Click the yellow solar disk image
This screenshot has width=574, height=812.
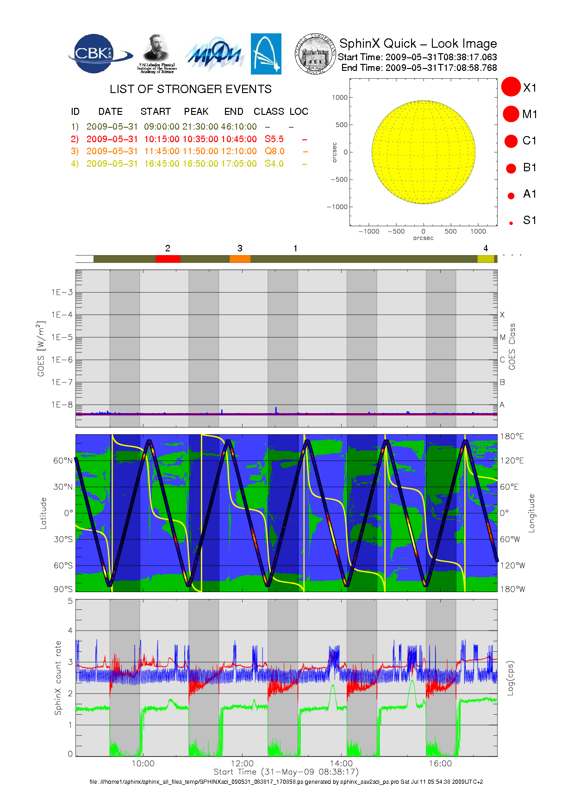tap(423, 152)
